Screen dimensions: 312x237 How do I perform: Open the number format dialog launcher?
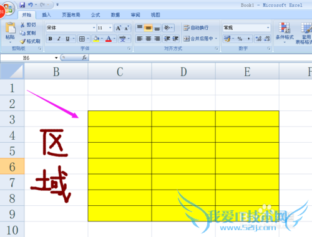[269, 49]
